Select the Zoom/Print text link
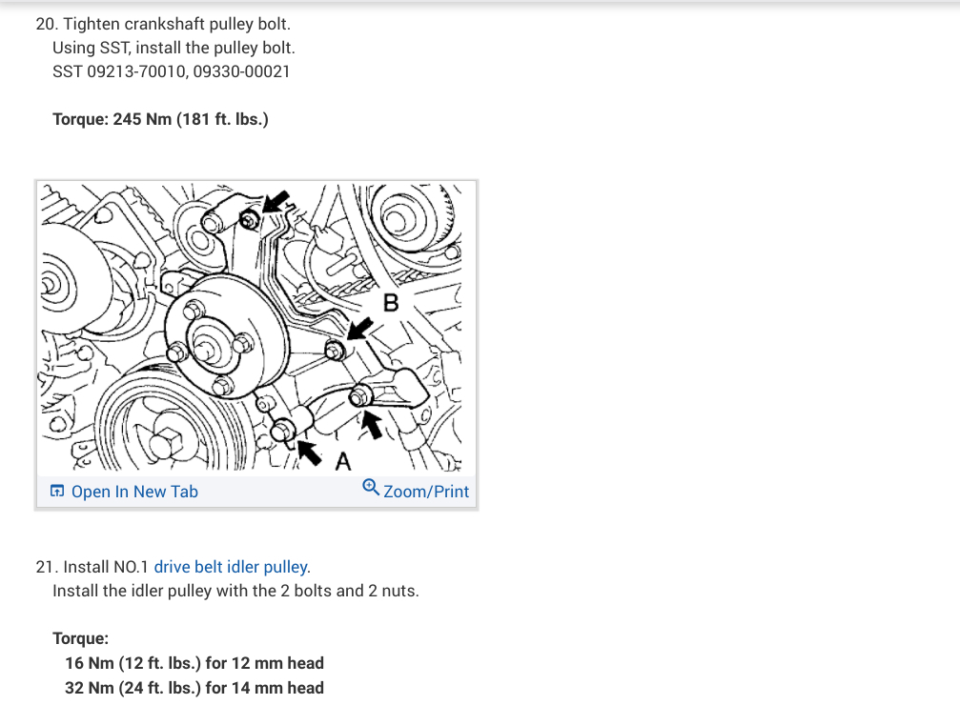Image resolution: width=960 pixels, height=725 pixels. point(426,492)
